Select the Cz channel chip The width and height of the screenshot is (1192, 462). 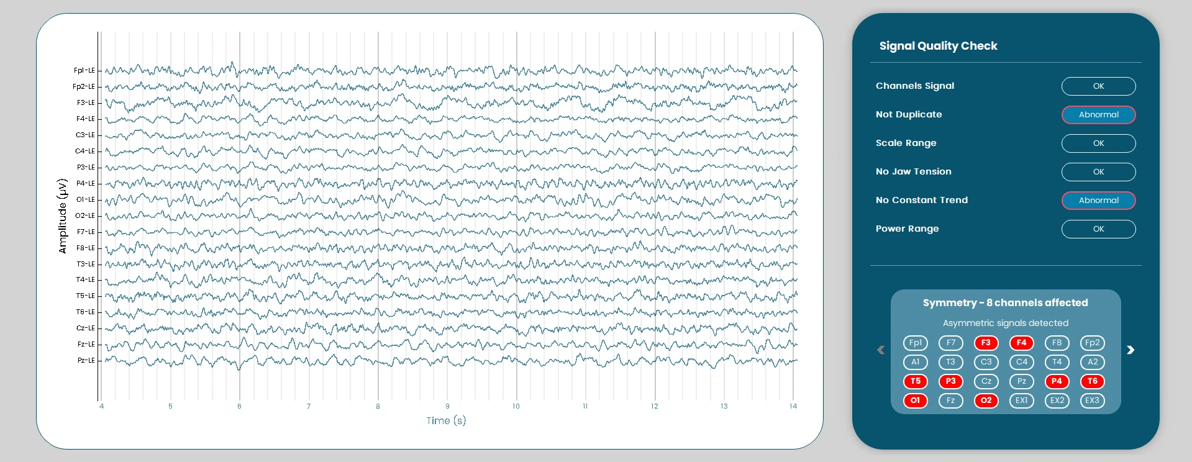[986, 381]
